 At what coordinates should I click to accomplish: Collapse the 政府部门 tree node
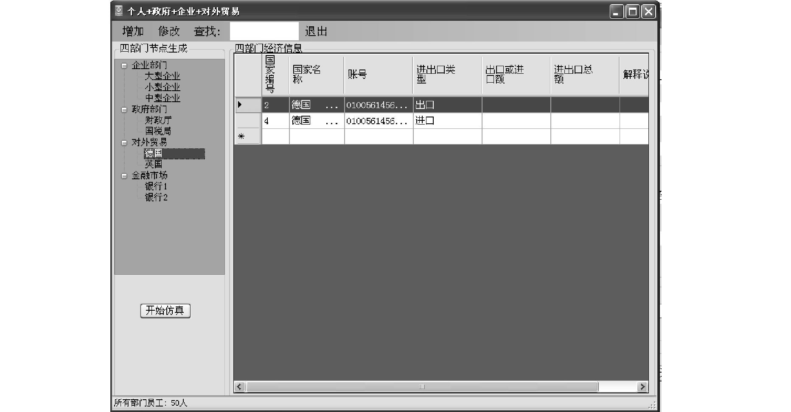pyautogui.click(x=124, y=110)
